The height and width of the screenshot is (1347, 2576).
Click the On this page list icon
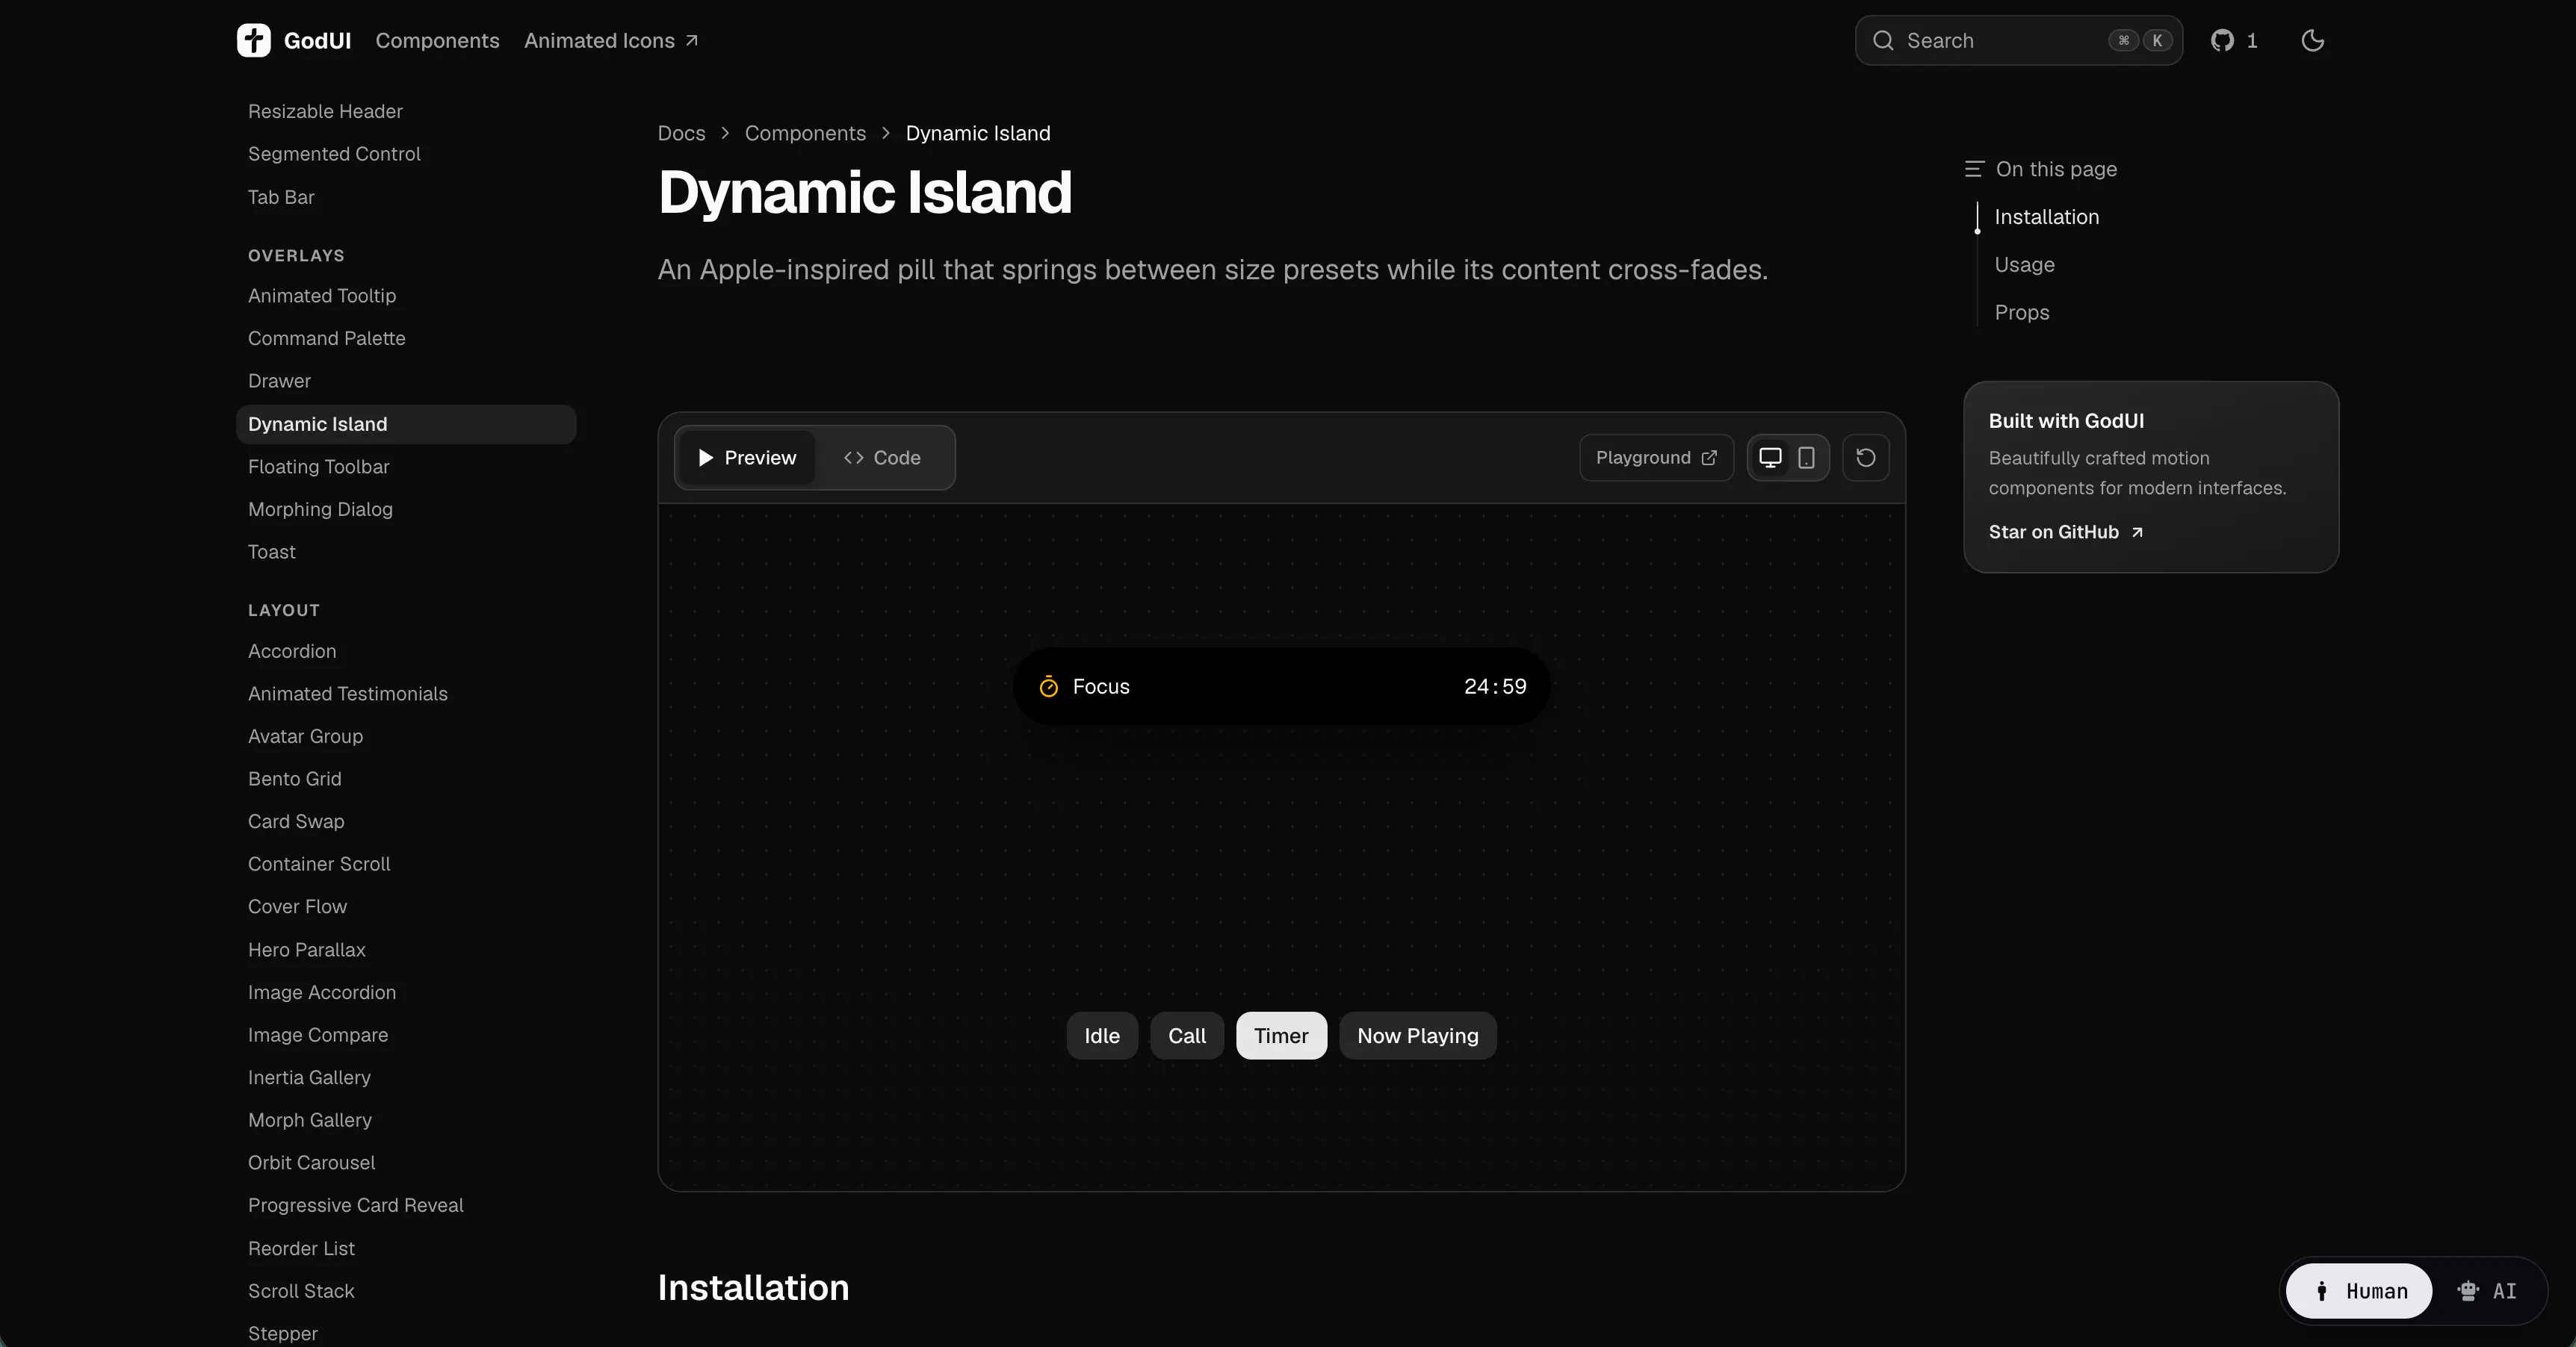click(1973, 169)
